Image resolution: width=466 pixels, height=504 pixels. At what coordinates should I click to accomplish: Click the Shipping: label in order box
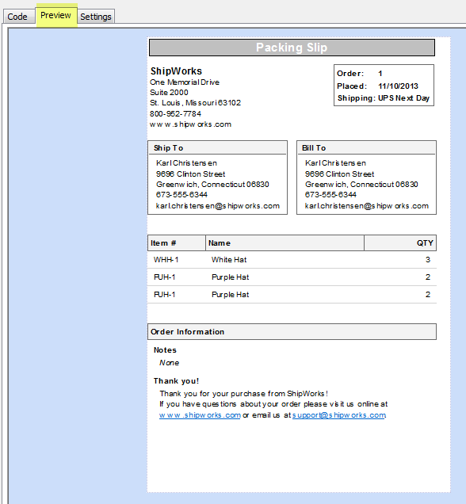pos(357,98)
